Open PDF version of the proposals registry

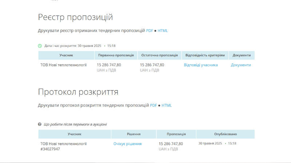[x=150, y=31]
